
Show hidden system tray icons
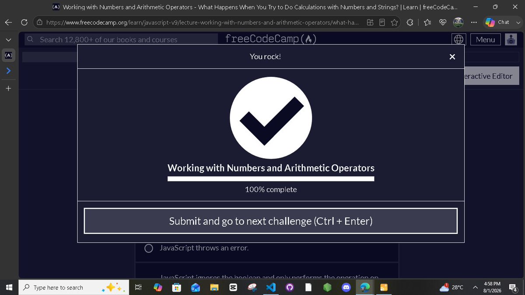pyautogui.click(x=475, y=287)
